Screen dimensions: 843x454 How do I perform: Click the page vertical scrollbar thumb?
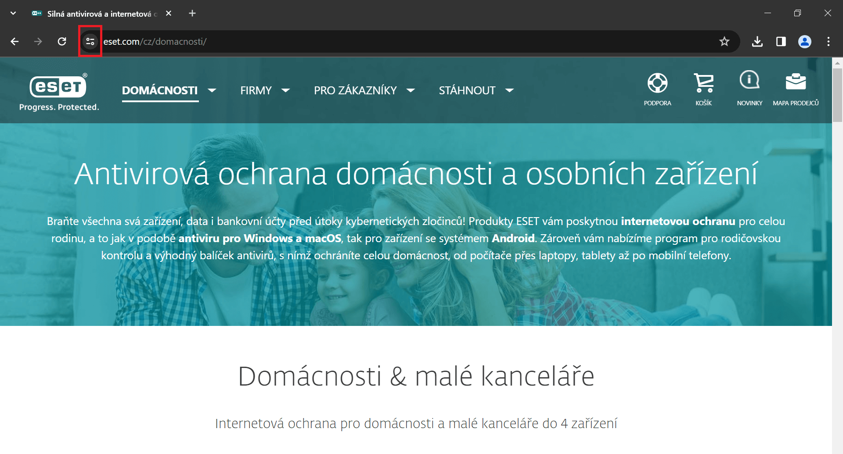(x=837, y=95)
